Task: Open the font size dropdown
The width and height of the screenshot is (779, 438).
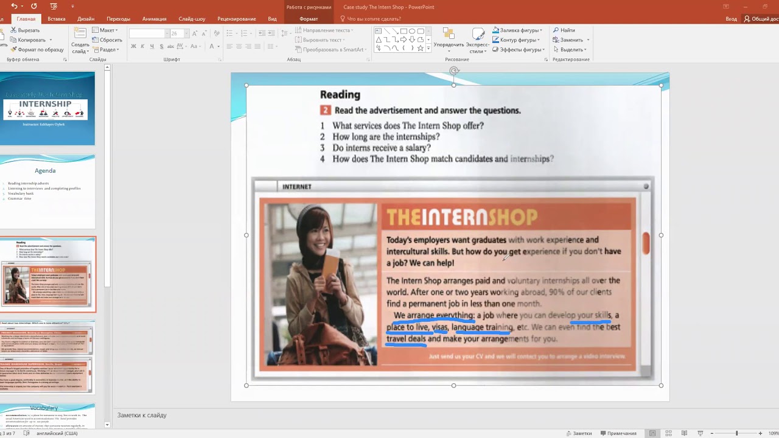Action: (187, 33)
